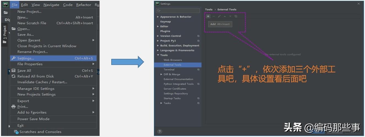Choose Print... from the File menu

pos(53,107)
